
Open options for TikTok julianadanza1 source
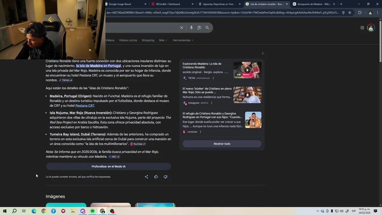213,78
